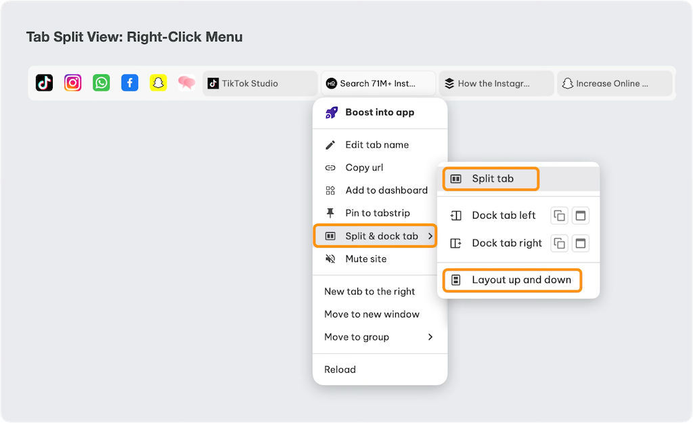Viewport: 693px width, 423px height.
Task: Open the TikTok pinned app icon
Action: pos(44,83)
